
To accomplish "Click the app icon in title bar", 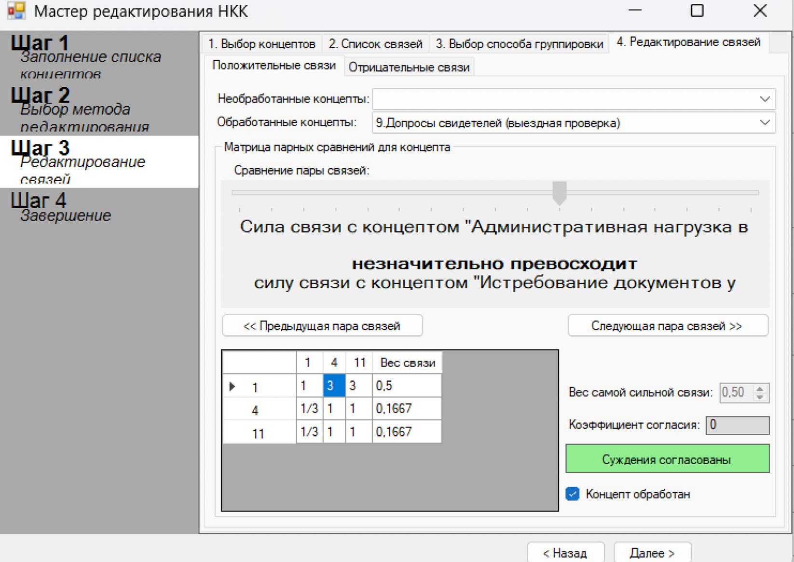I will pos(16,11).
